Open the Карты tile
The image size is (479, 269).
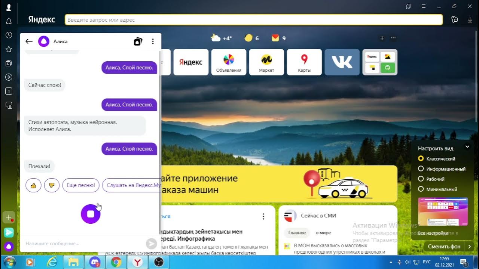pos(304,62)
